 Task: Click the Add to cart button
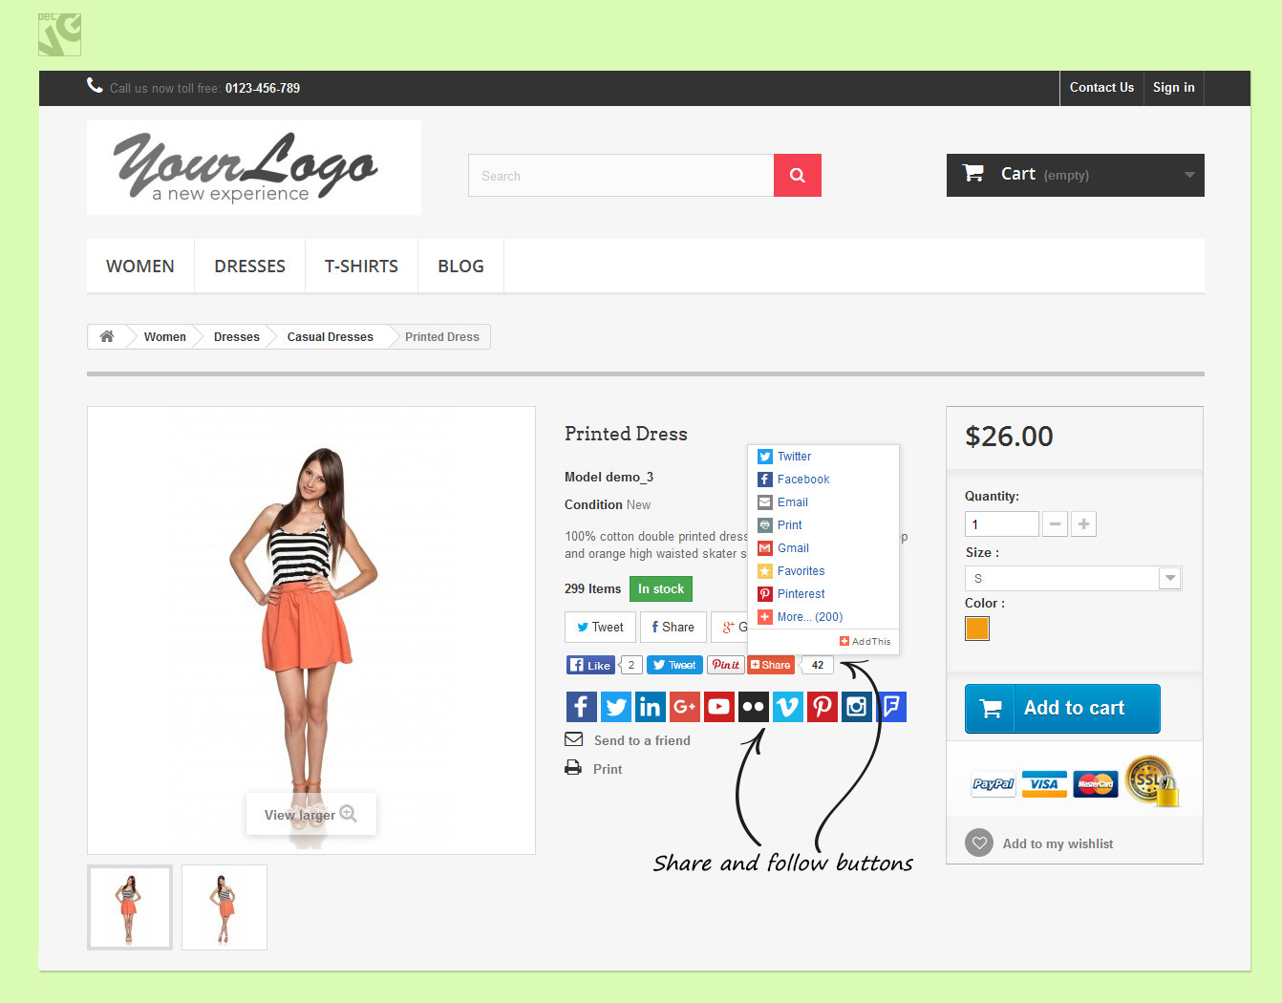(x=1062, y=709)
